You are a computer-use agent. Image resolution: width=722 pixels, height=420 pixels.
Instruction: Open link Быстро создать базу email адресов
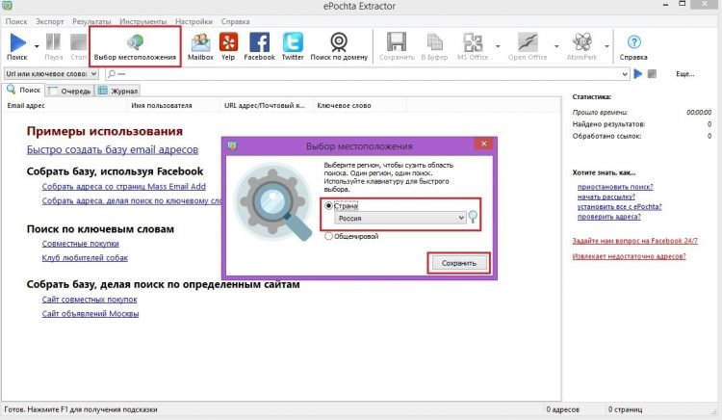(113, 149)
